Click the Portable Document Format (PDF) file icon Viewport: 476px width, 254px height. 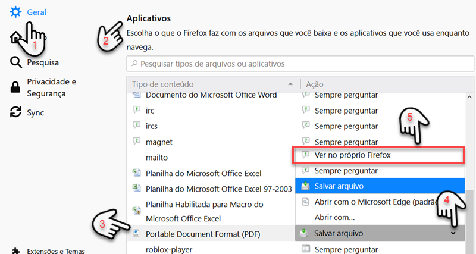(x=137, y=233)
